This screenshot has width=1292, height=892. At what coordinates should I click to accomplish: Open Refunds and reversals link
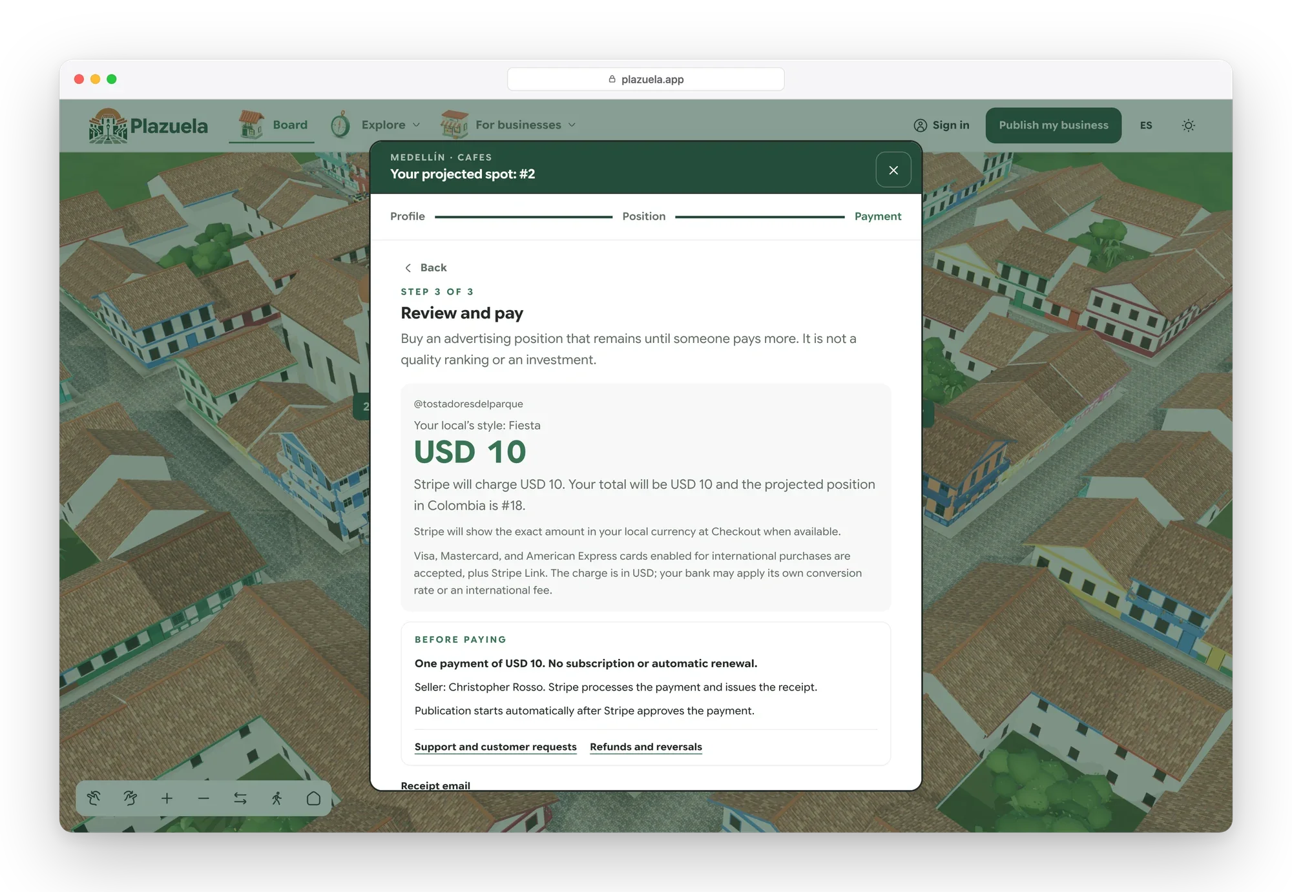click(645, 747)
